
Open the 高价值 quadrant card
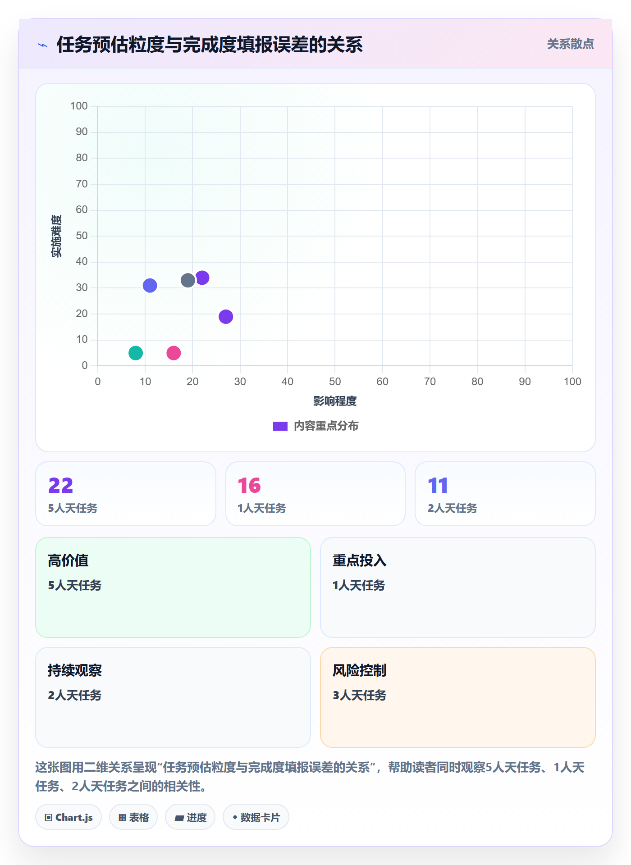(x=173, y=587)
